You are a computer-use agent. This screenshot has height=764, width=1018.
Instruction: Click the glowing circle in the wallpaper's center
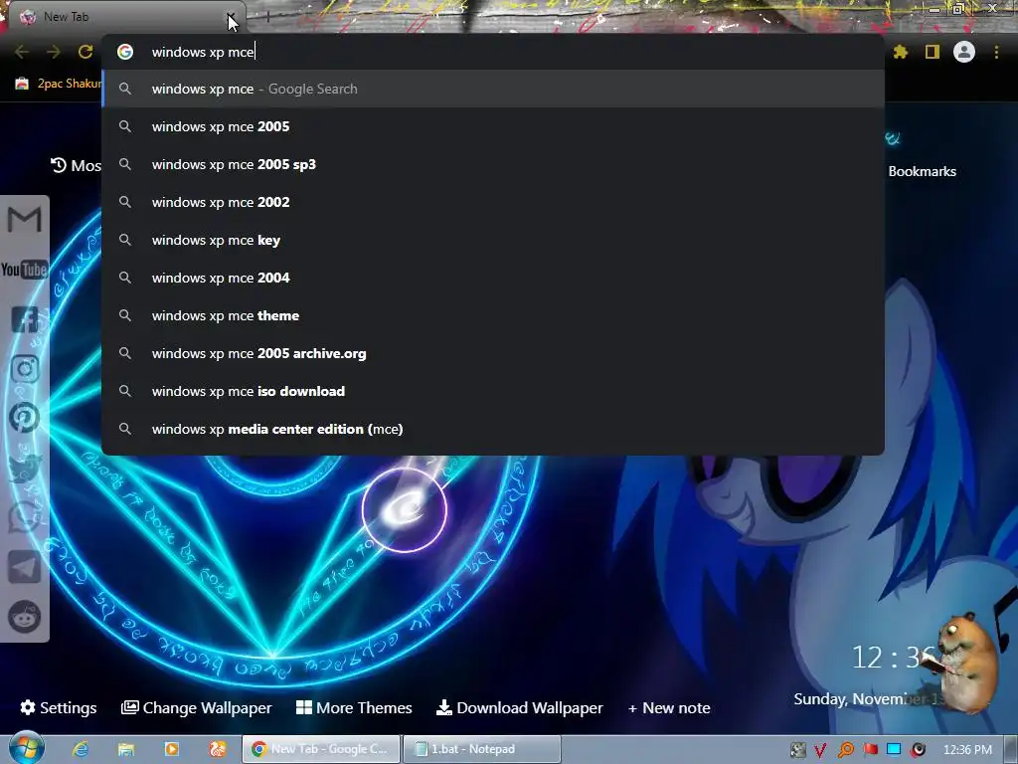404,510
